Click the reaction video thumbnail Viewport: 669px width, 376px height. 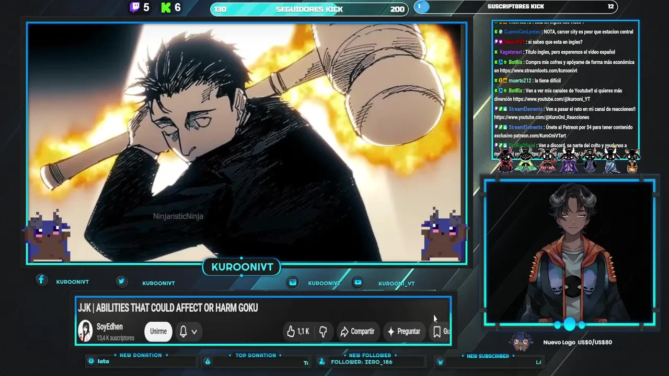247,143
